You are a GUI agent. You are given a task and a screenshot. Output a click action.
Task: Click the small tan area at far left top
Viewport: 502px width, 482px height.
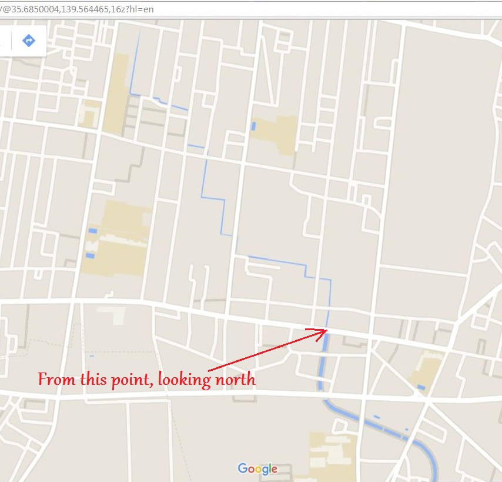pyautogui.click(x=89, y=113)
